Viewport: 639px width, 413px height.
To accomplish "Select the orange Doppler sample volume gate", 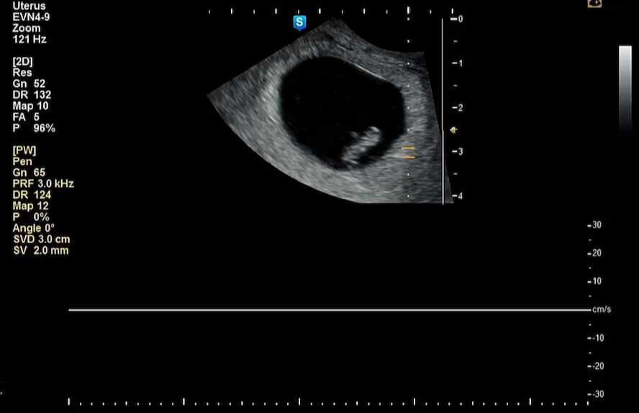I will point(408,153).
